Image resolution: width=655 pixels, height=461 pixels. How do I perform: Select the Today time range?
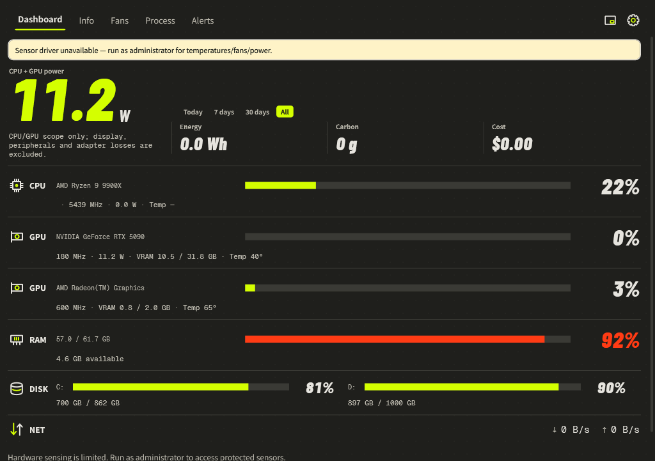193,112
